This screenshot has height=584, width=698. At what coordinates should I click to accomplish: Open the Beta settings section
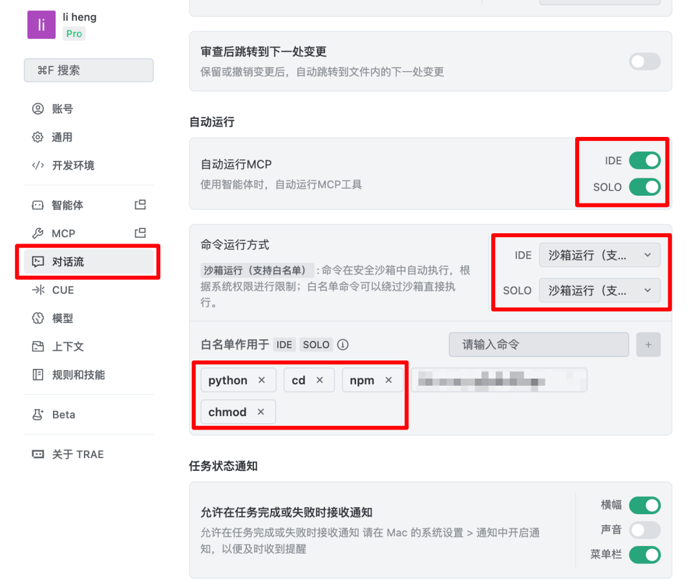click(x=89, y=414)
